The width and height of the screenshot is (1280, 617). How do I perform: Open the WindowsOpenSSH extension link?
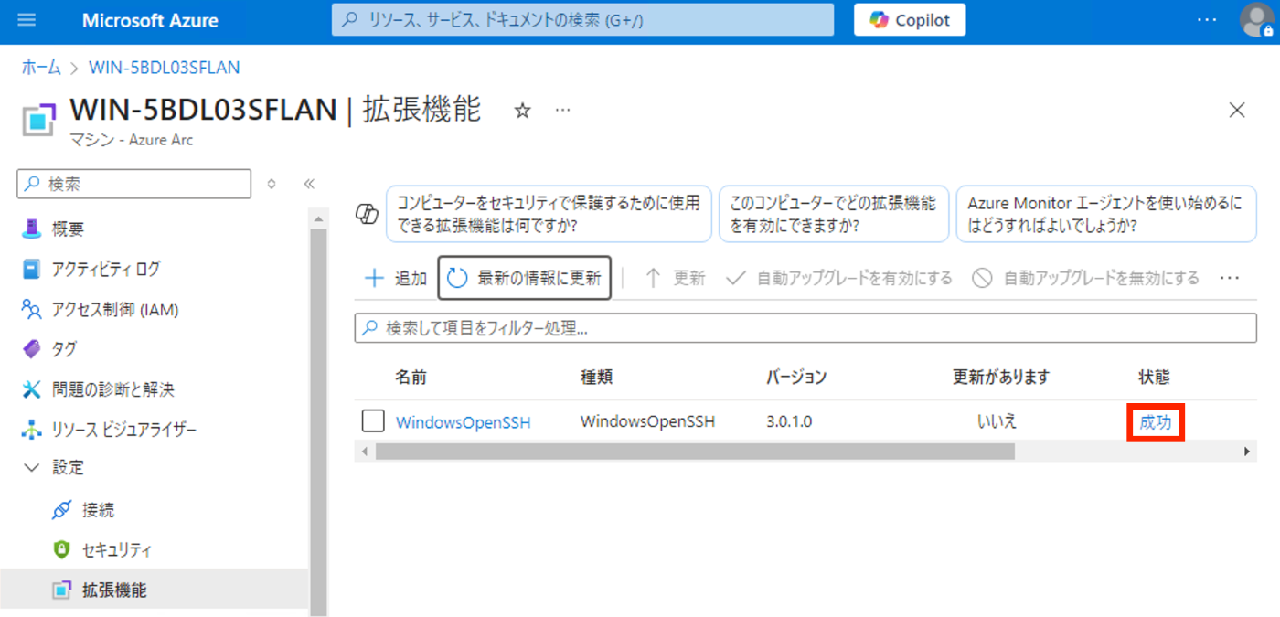464,422
